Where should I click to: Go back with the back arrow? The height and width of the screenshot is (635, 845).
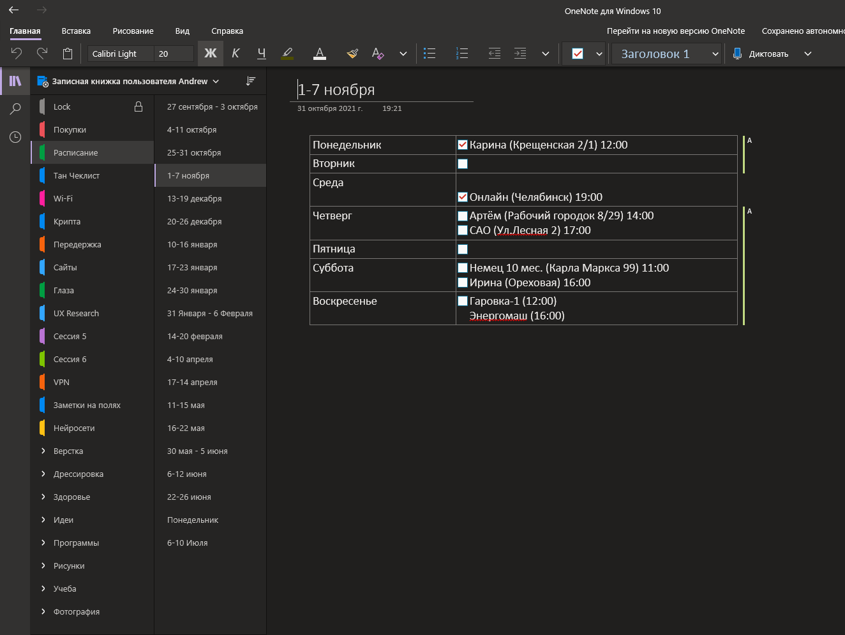click(14, 10)
